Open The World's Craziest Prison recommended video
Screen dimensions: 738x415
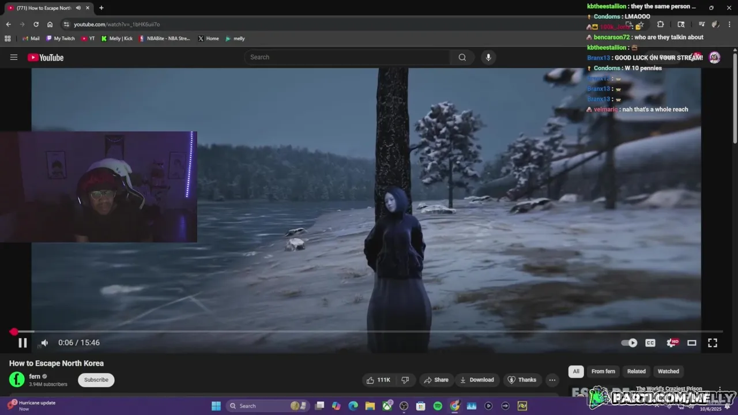pos(669,389)
